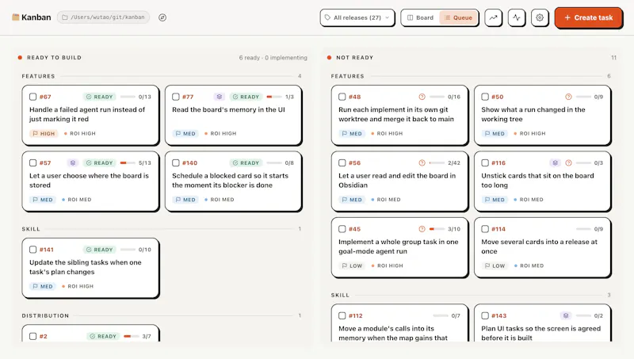Click purple layers icon on card #57

(73, 163)
